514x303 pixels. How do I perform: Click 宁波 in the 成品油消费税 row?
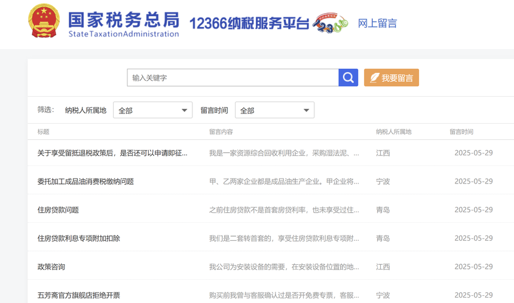383,182
